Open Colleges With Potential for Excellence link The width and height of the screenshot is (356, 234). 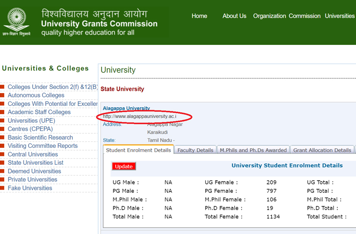52,103
